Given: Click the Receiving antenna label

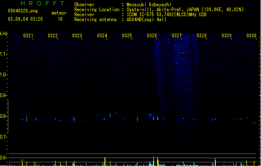Looking at the screenshot, I should point(95,20).
